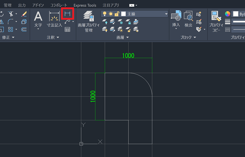This screenshot has width=245, height=157.
Task: Toggle the layer lock padlock icon
Action: (x=117, y=14)
